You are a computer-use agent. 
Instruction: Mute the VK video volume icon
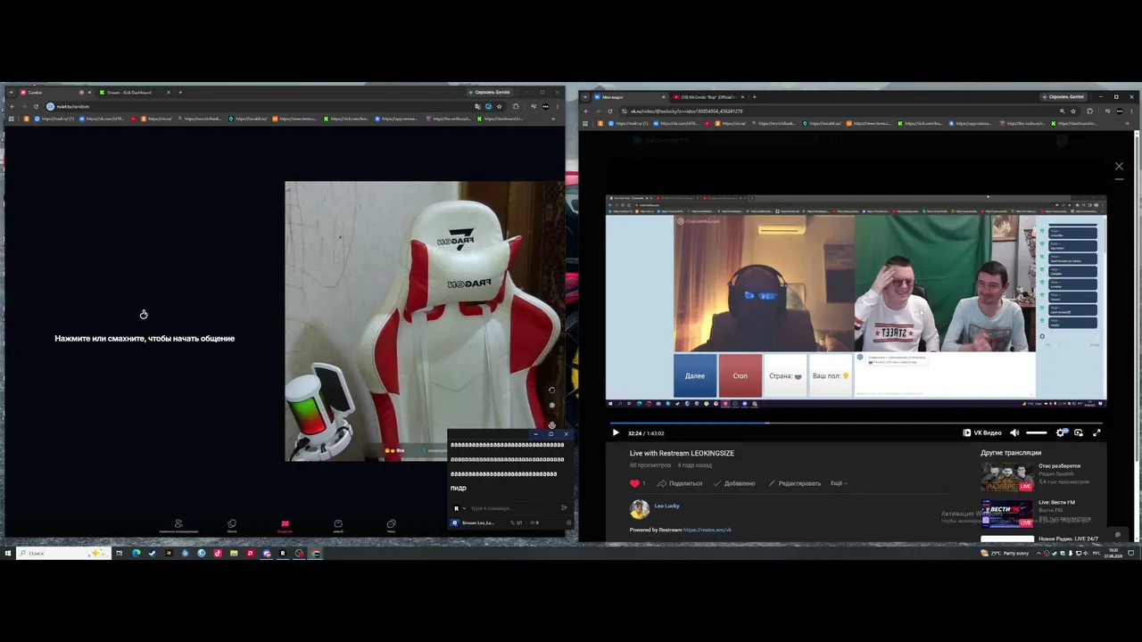click(1014, 432)
